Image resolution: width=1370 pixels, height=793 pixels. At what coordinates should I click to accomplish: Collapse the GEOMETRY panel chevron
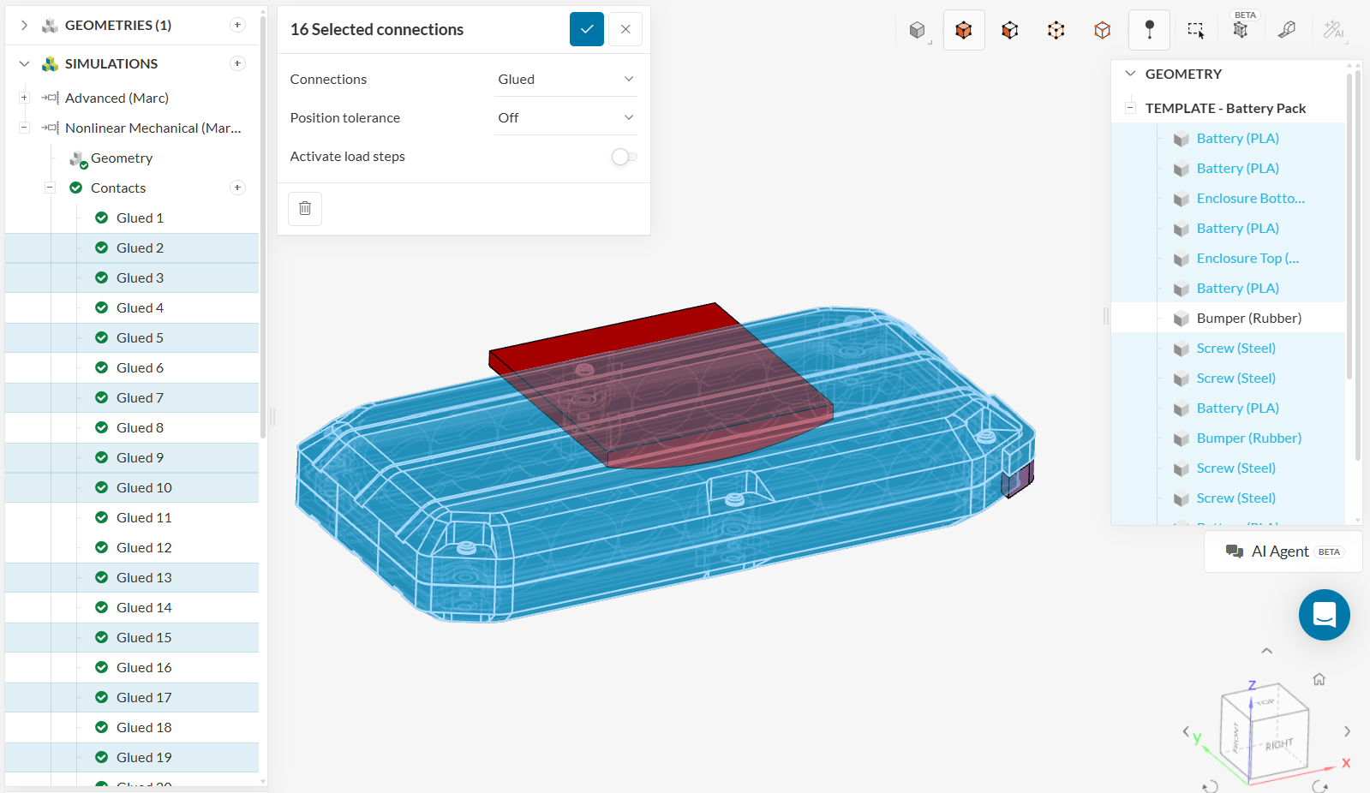click(1131, 74)
